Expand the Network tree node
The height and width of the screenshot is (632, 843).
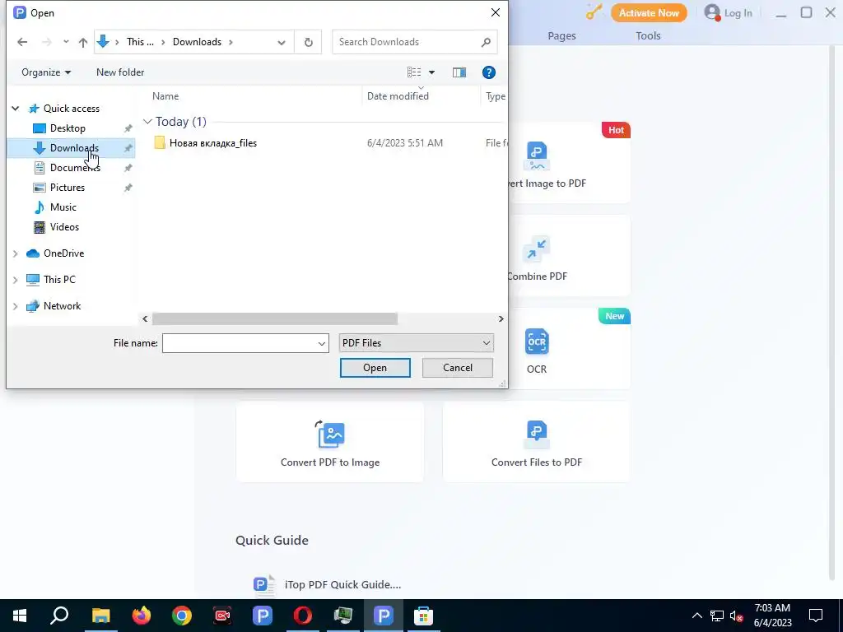click(x=16, y=306)
